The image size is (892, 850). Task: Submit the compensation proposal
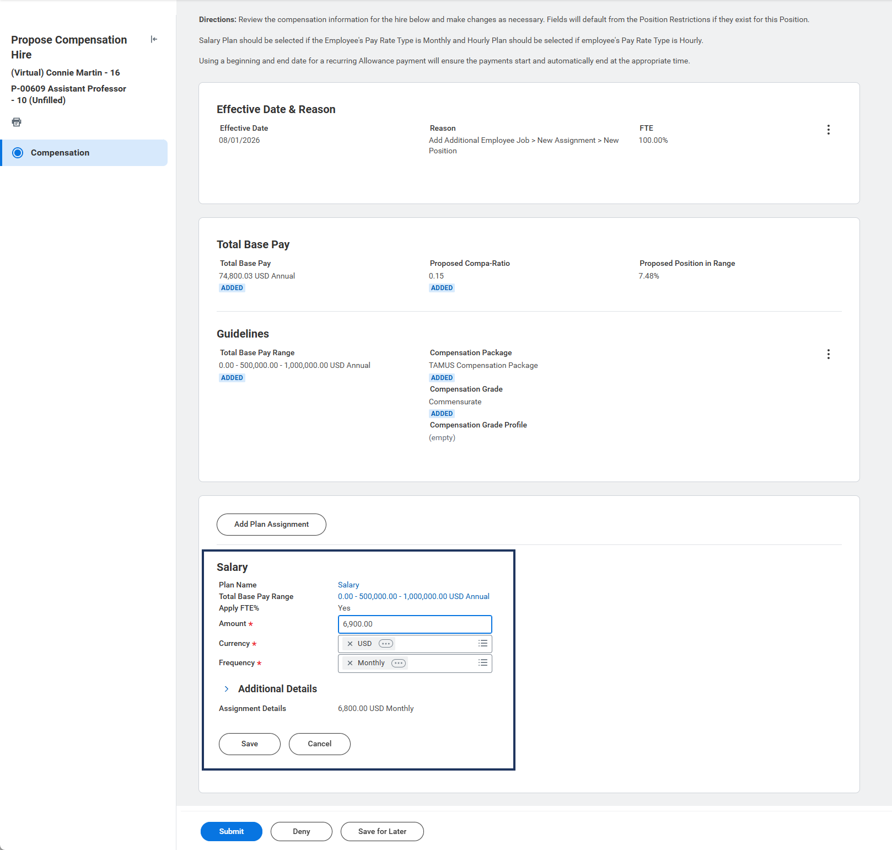tap(231, 832)
